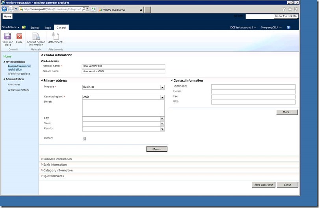The height and width of the screenshot is (208, 319).
Task: Switch to the Browse ribbon tab
Action: (x=35, y=28)
